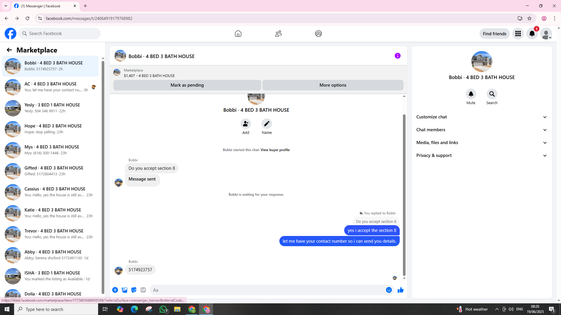Open Microsoft Edge from the taskbar

[x=134, y=309]
